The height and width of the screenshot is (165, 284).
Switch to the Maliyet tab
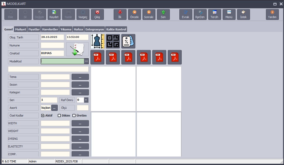point(21,29)
